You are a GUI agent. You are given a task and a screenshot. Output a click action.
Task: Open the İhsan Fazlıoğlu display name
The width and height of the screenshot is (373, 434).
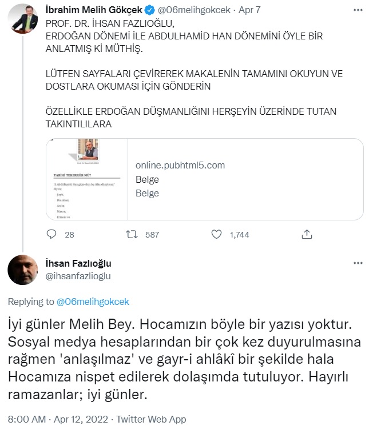point(78,263)
